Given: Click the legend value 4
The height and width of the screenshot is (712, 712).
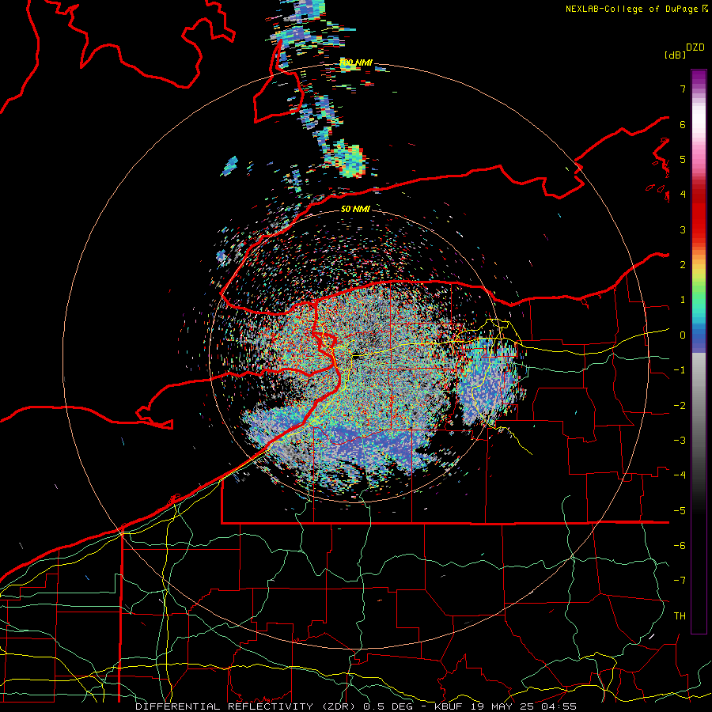Looking at the screenshot, I should pyautogui.click(x=683, y=195).
